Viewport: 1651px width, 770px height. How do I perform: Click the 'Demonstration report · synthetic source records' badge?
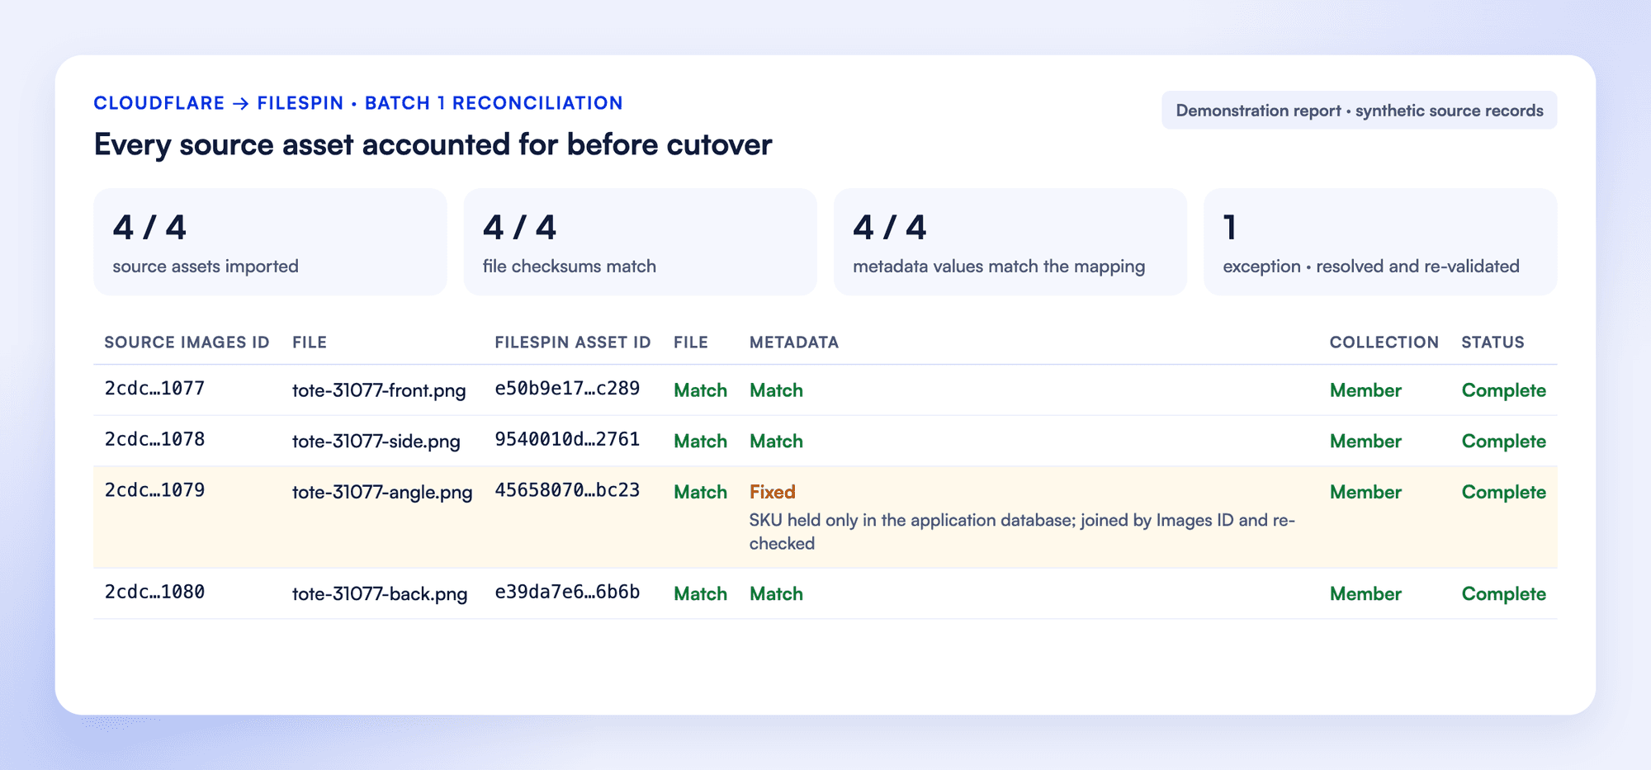point(1359,111)
